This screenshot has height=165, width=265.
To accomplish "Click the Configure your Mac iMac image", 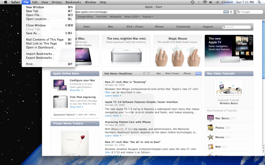I will tap(60, 85).
